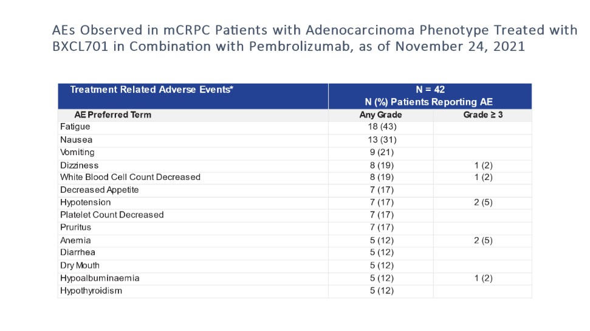Click Hypoalbuminaemia Grade ≥ 3 value 1 (2)
590x331 pixels.
482,278
